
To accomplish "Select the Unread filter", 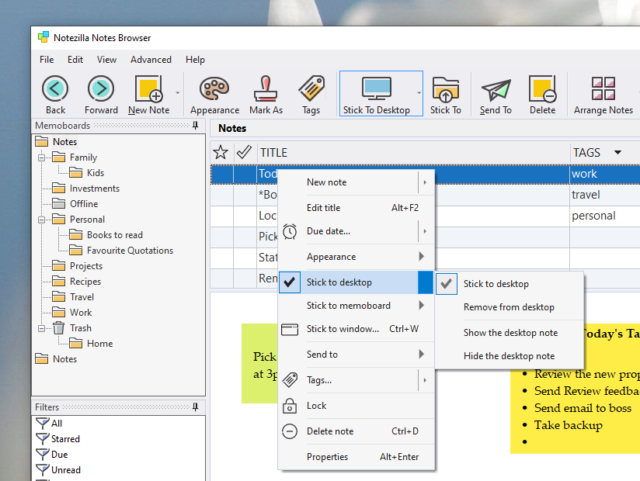I will [58, 469].
